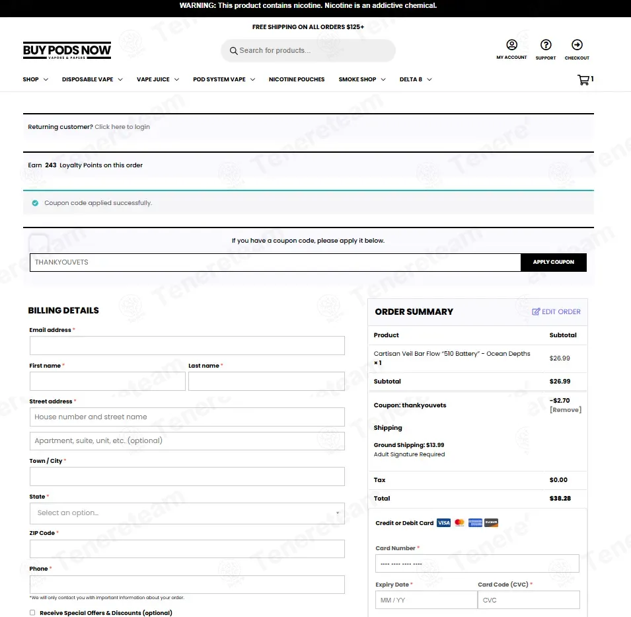631x617 pixels.
Task: Click 'Click here to login' link
Action: pos(122,127)
